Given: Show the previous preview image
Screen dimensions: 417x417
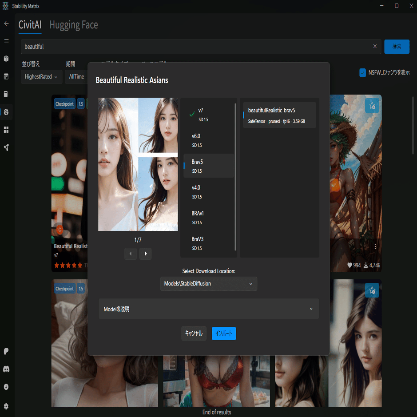Looking at the screenshot, I should click(131, 254).
